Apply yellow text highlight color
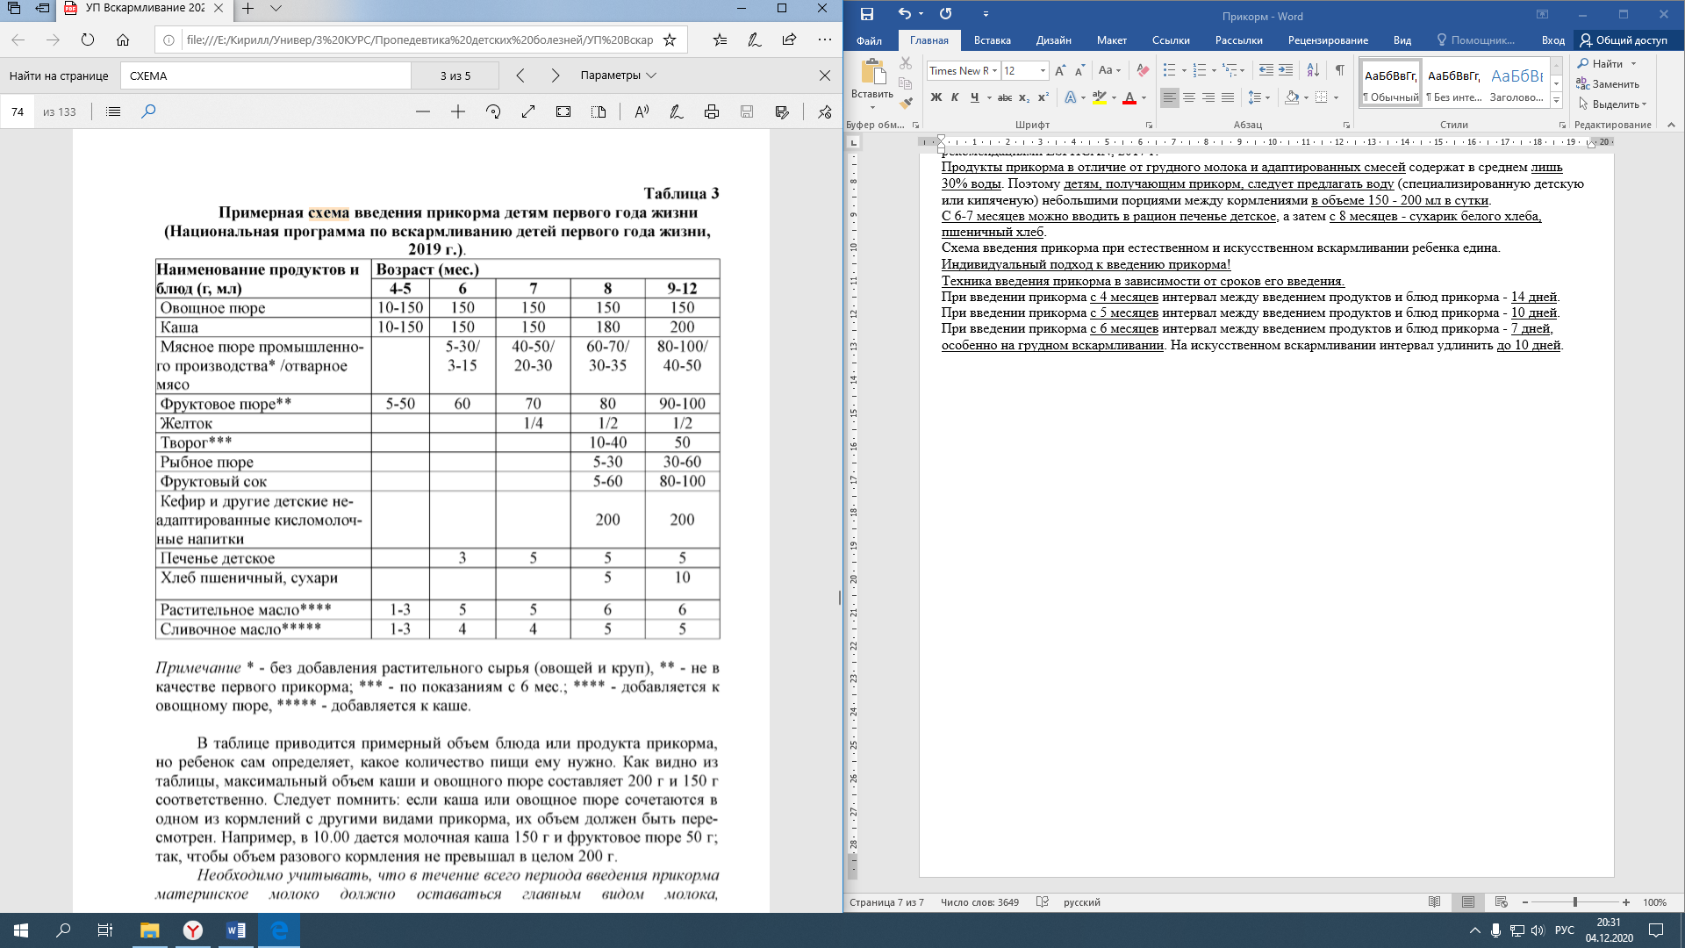 click(1100, 97)
